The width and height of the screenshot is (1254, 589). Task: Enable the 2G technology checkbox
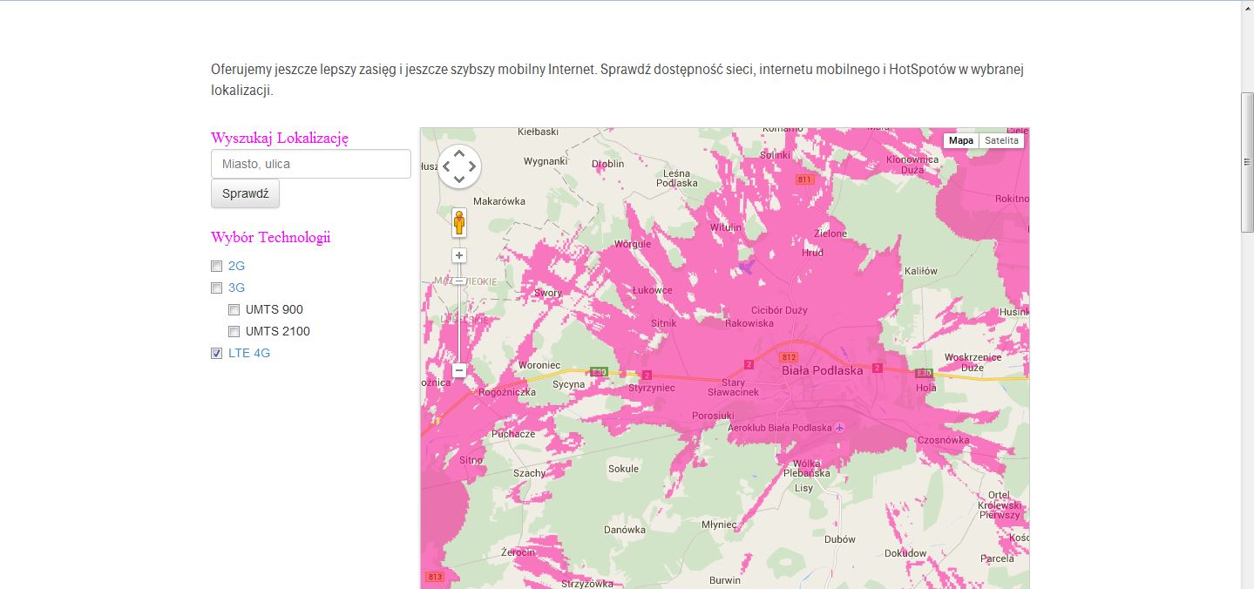click(x=217, y=267)
